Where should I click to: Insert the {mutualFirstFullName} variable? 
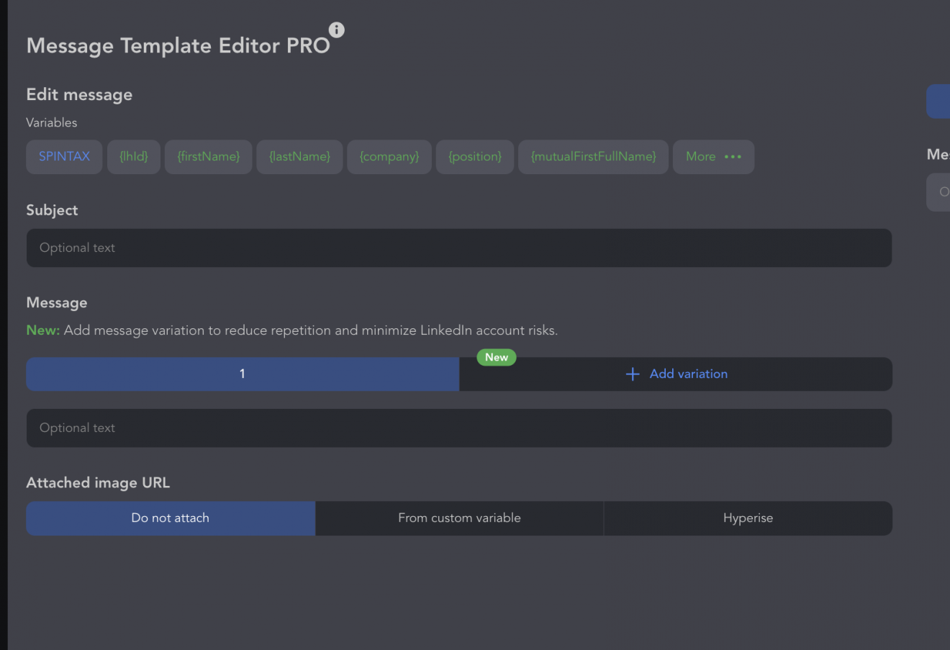tap(593, 157)
